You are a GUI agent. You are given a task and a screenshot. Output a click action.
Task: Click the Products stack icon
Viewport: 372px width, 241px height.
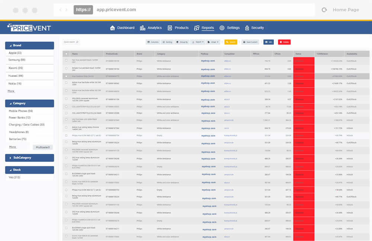tap(170, 28)
